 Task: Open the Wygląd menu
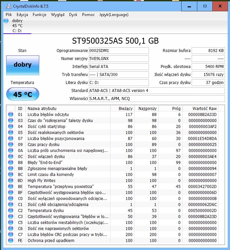pyautogui.click(x=57, y=15)
